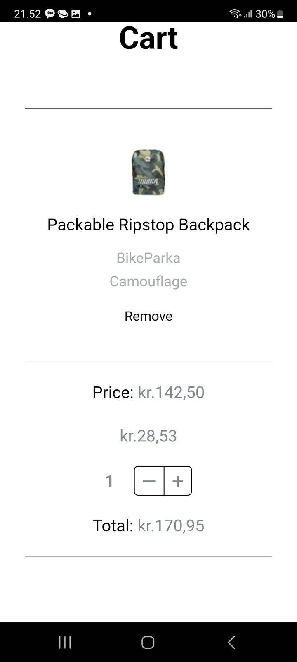The width and height of the screenshot is (297, 662).
Task: Tap the Camouflage variant label
Action: click(148, 281)
